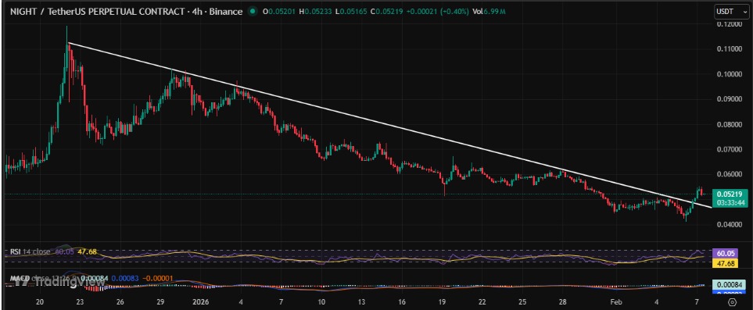Click the current price label 0.05219

click(730, 194)
